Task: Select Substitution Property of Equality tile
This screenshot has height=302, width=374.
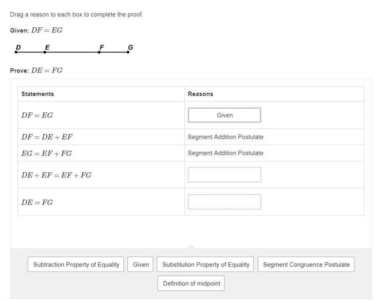Action: pos(205,264)
